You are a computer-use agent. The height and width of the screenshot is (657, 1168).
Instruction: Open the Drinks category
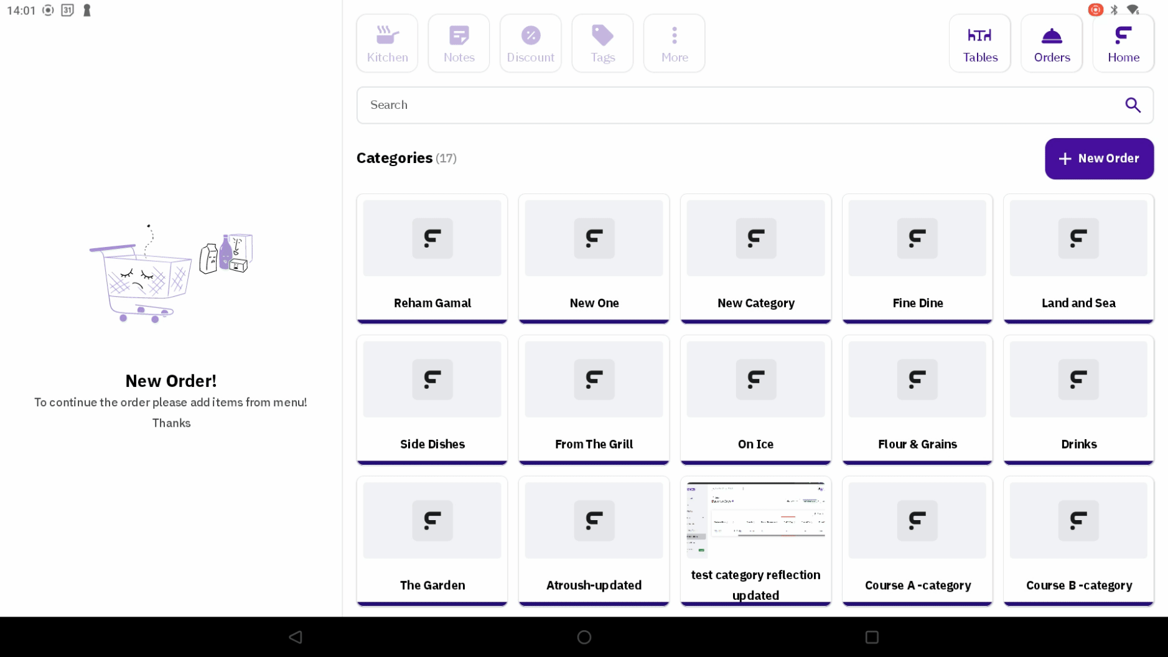tap(1078, 399)
